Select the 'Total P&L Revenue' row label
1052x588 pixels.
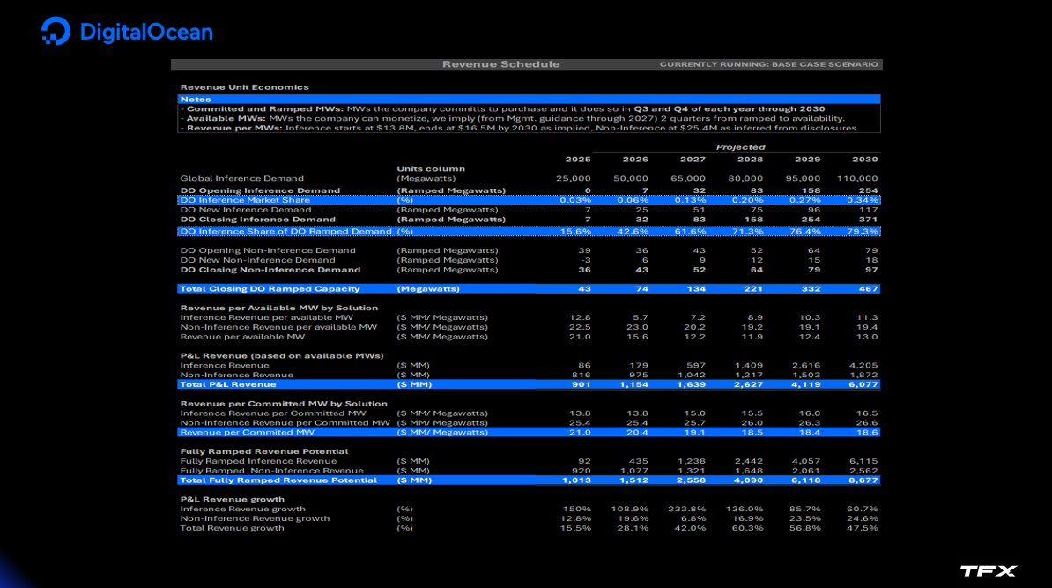[228, 384]
